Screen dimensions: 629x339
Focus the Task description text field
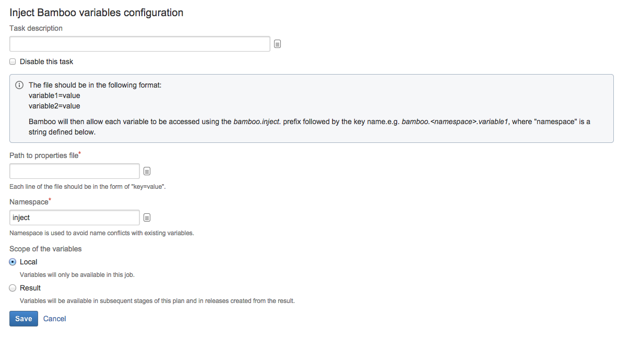click(140, 44)
